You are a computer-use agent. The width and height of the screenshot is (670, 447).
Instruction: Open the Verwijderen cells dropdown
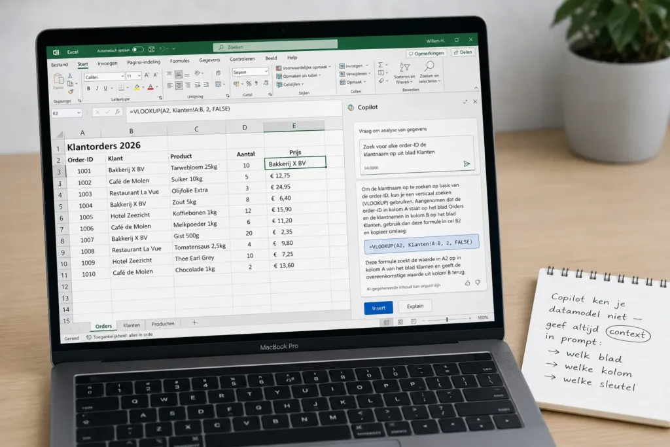point(354,73)
